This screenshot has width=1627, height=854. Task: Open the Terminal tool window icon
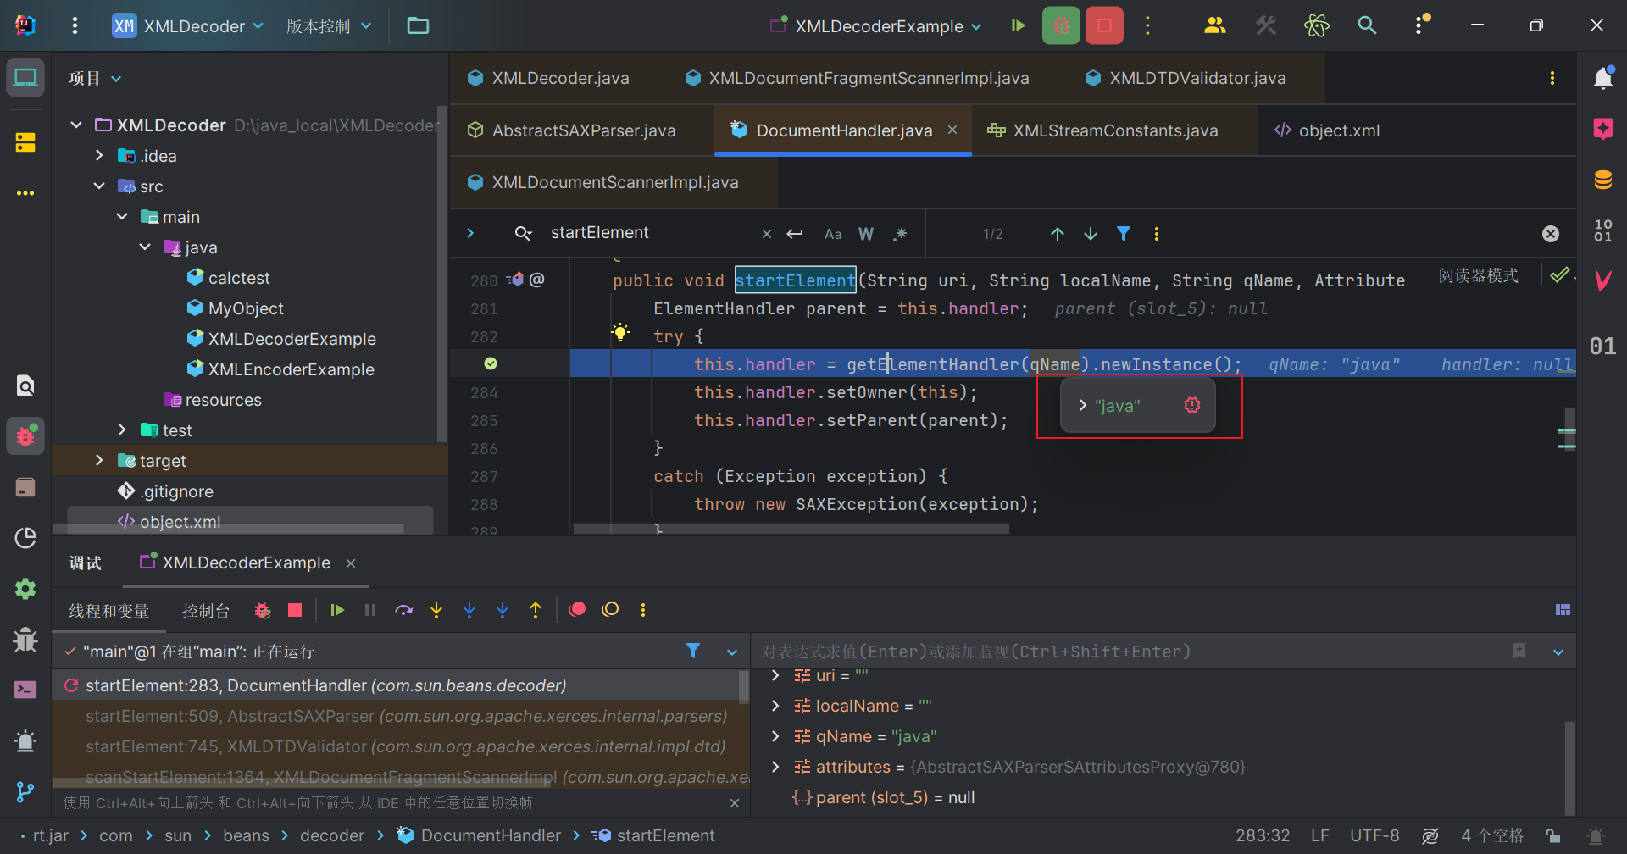point(25,690)
